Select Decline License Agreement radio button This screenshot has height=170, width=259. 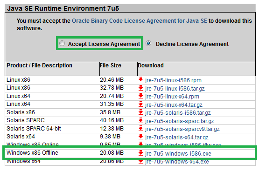[148, 43]
